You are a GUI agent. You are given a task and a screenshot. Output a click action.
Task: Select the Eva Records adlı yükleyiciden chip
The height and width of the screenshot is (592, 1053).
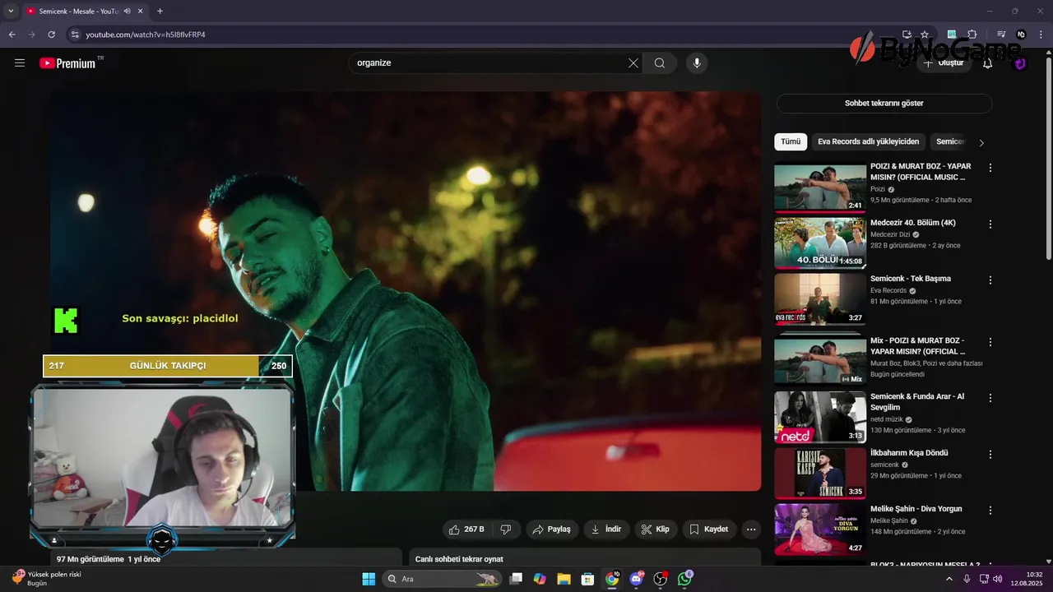click(x=869, y=141)
